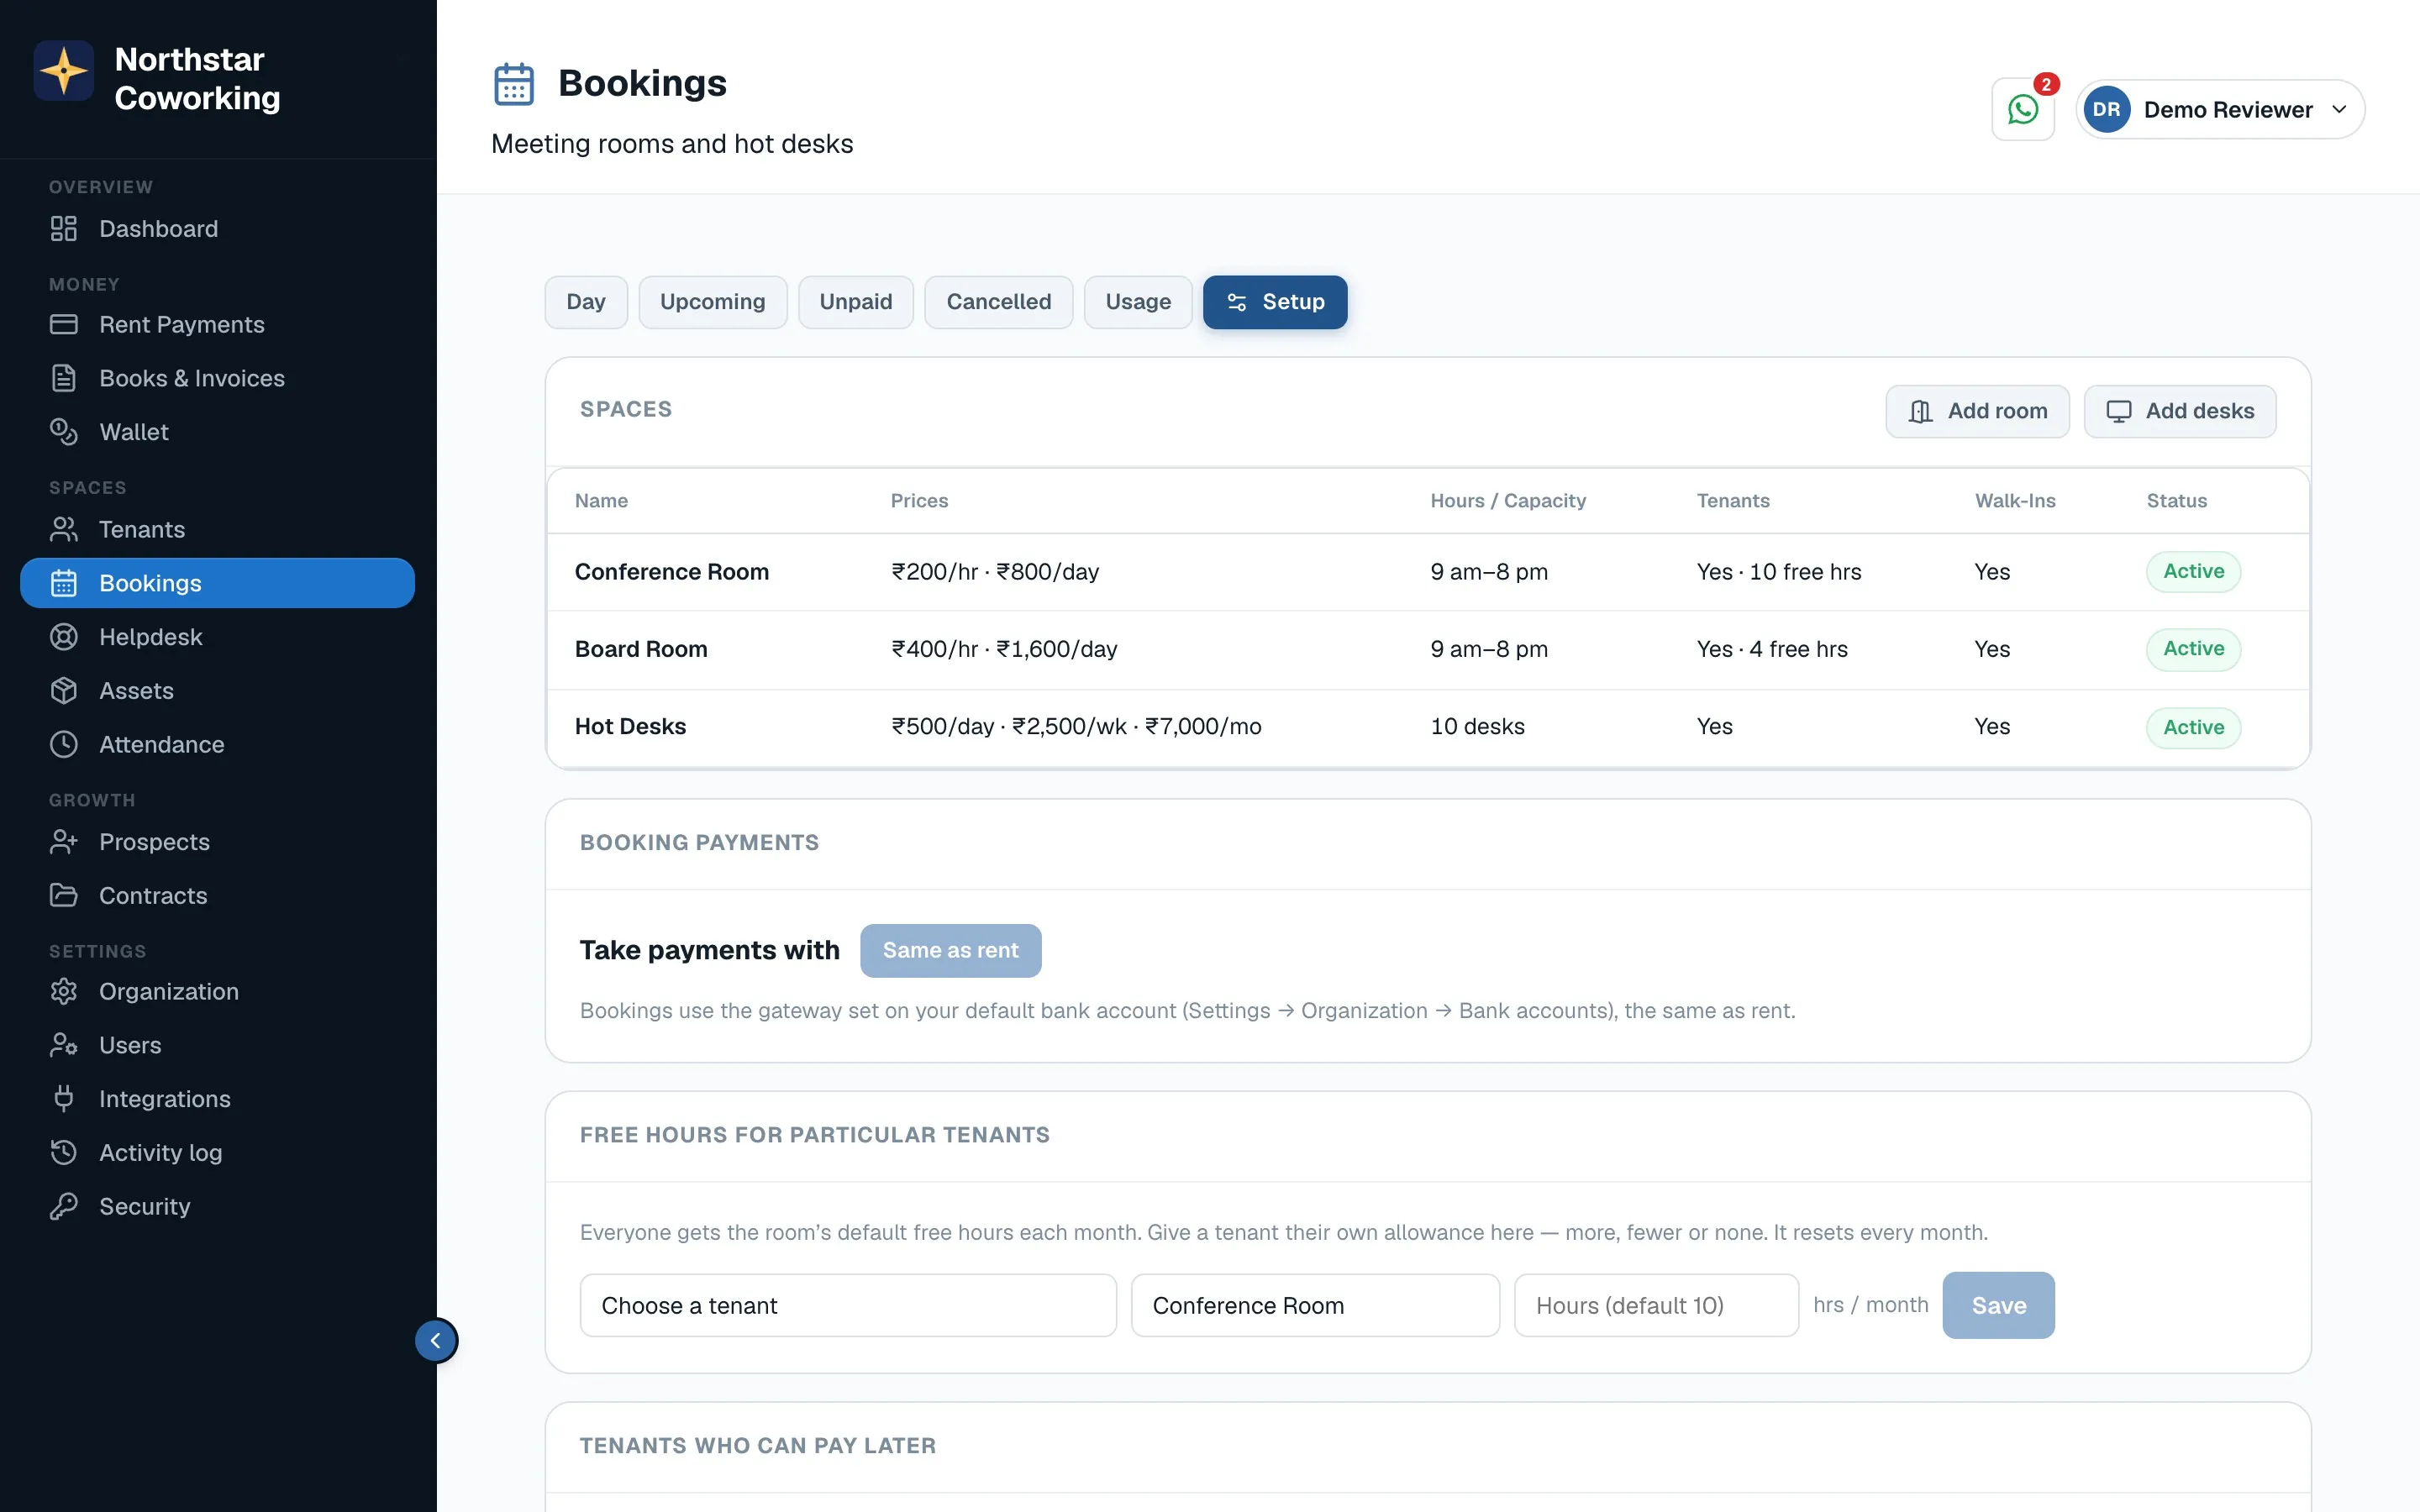Open Security settings

tap(217, 1207)
